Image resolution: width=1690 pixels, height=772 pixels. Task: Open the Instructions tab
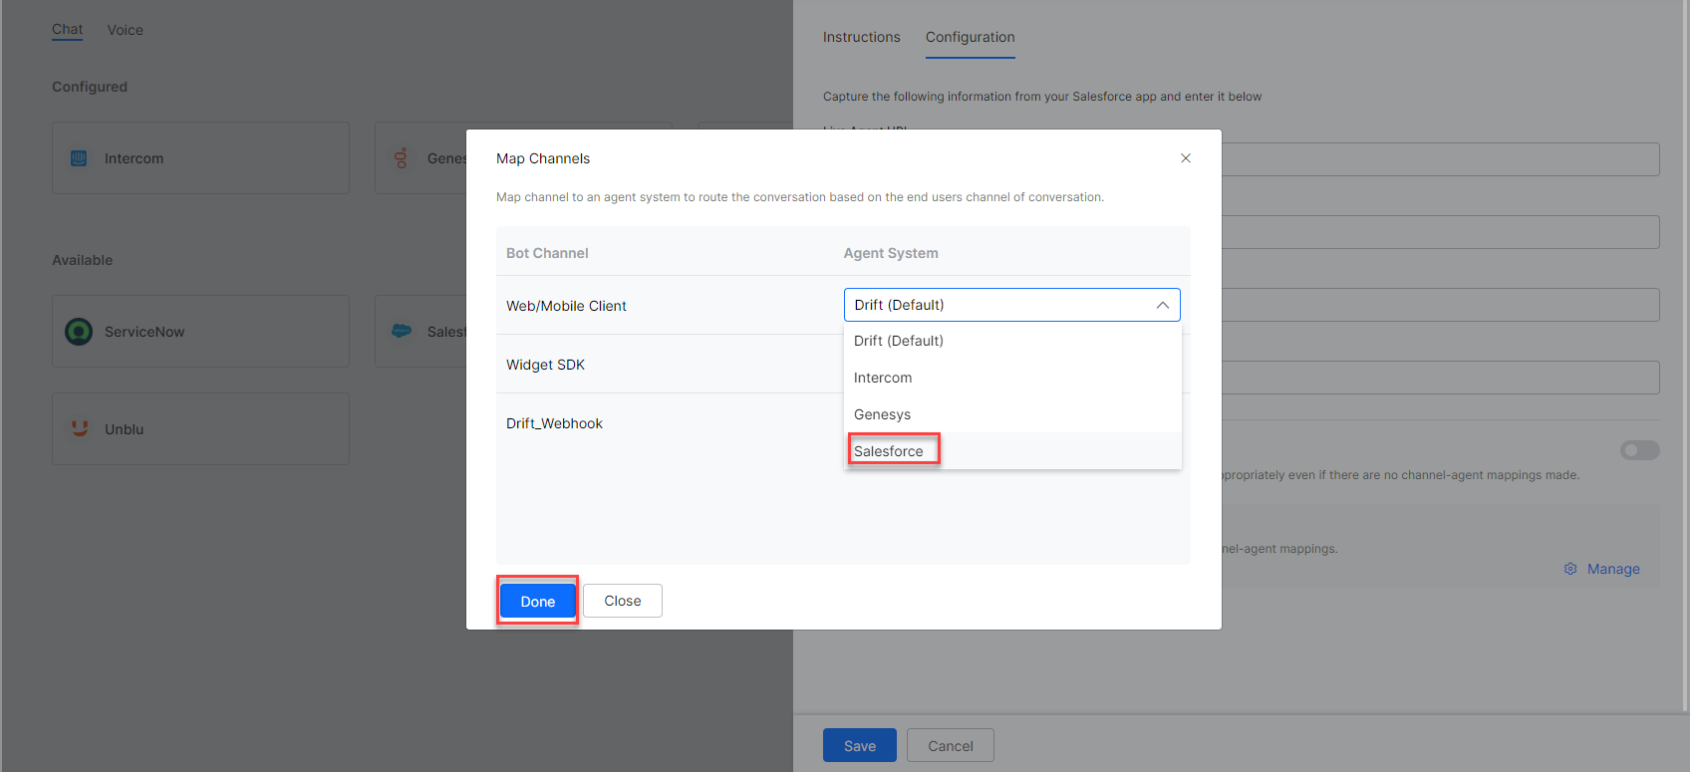pos(861,37)
